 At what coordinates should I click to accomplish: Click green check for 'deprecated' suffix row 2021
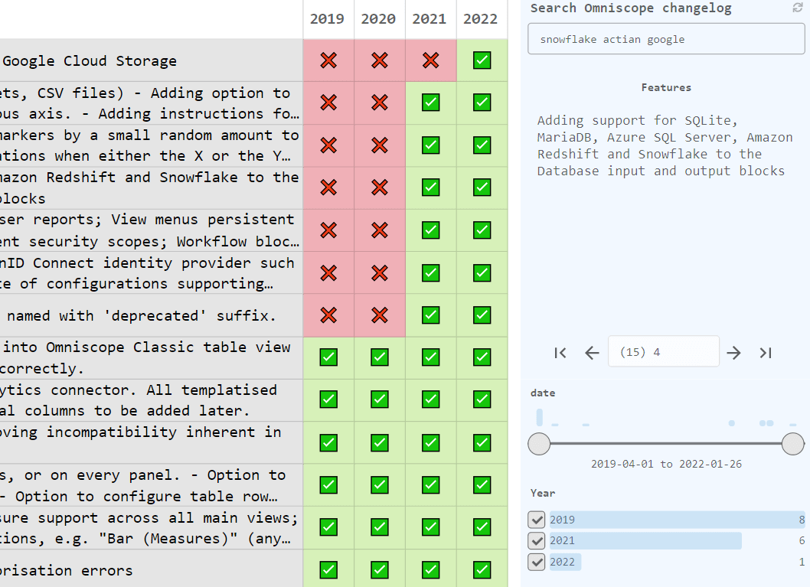coord(430,315)
